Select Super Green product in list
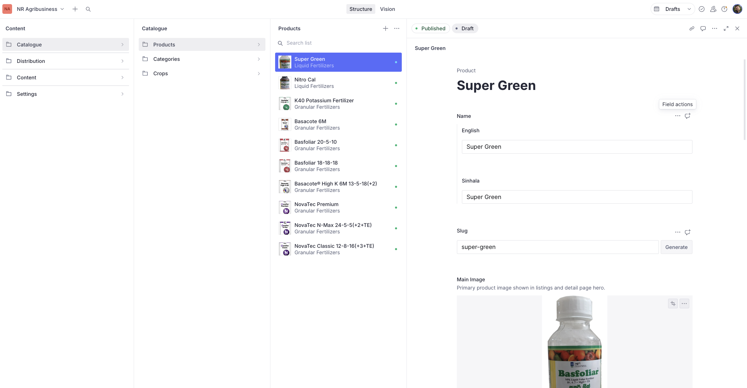The width and height of the screenshot is (747, 388). tap(338, 62)
